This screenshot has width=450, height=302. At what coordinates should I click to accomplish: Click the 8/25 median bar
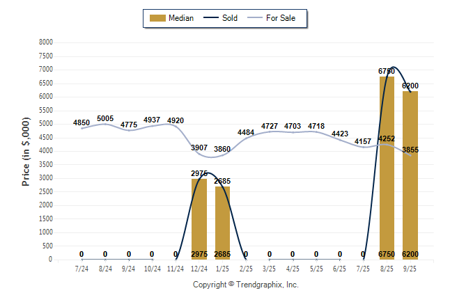pos(387,167)
